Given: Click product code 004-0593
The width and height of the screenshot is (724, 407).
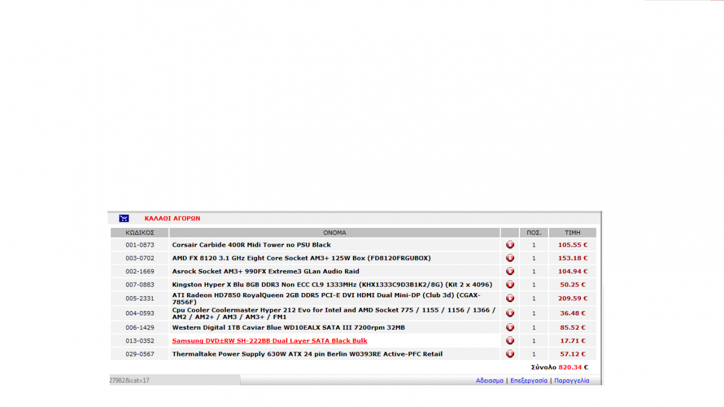Looking at the screenshot, I should (x=140, y=313).
